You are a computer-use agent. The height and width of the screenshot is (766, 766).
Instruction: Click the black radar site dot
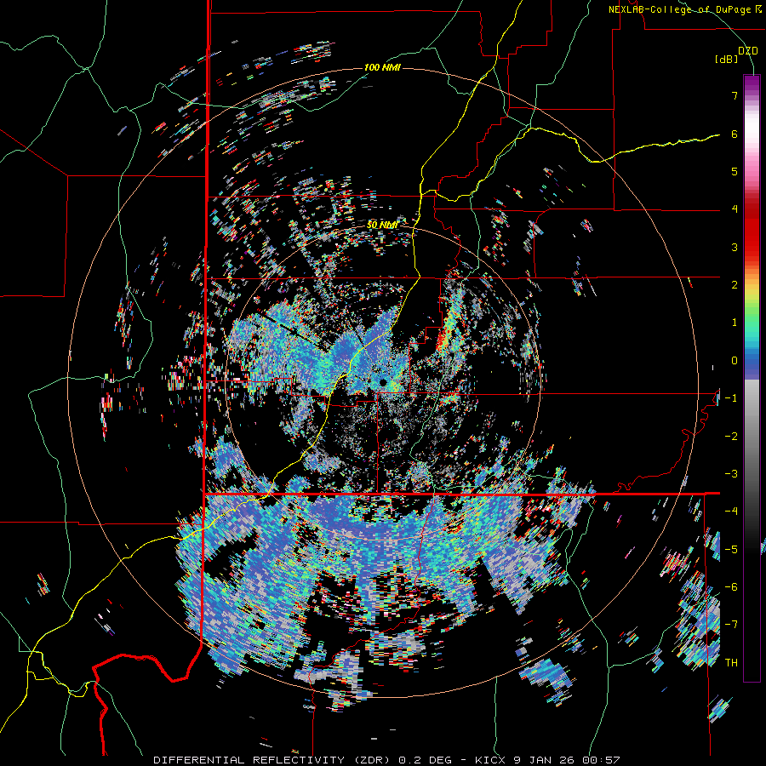pyautogui.click(x=383, y=382)
